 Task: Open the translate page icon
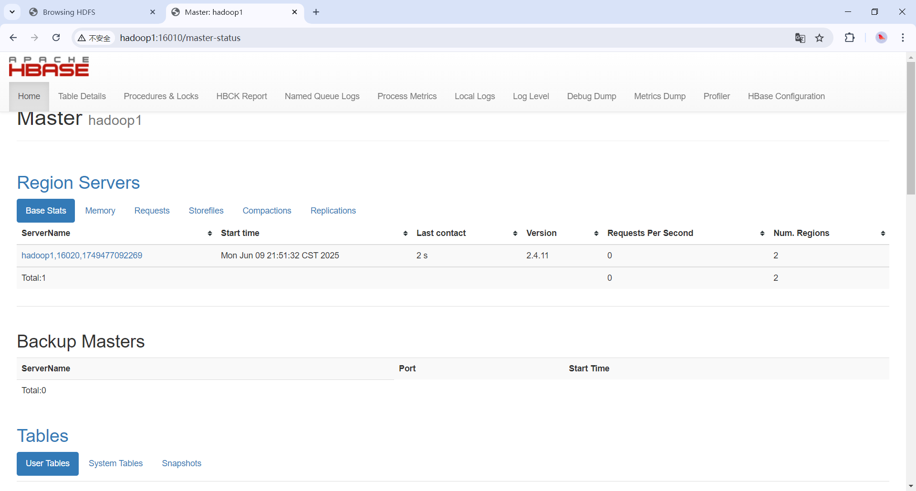click(800, 38)
